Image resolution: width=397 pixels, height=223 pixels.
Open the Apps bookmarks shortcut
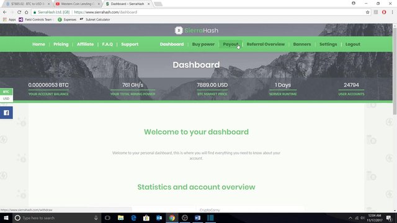(x=9, y=19)
